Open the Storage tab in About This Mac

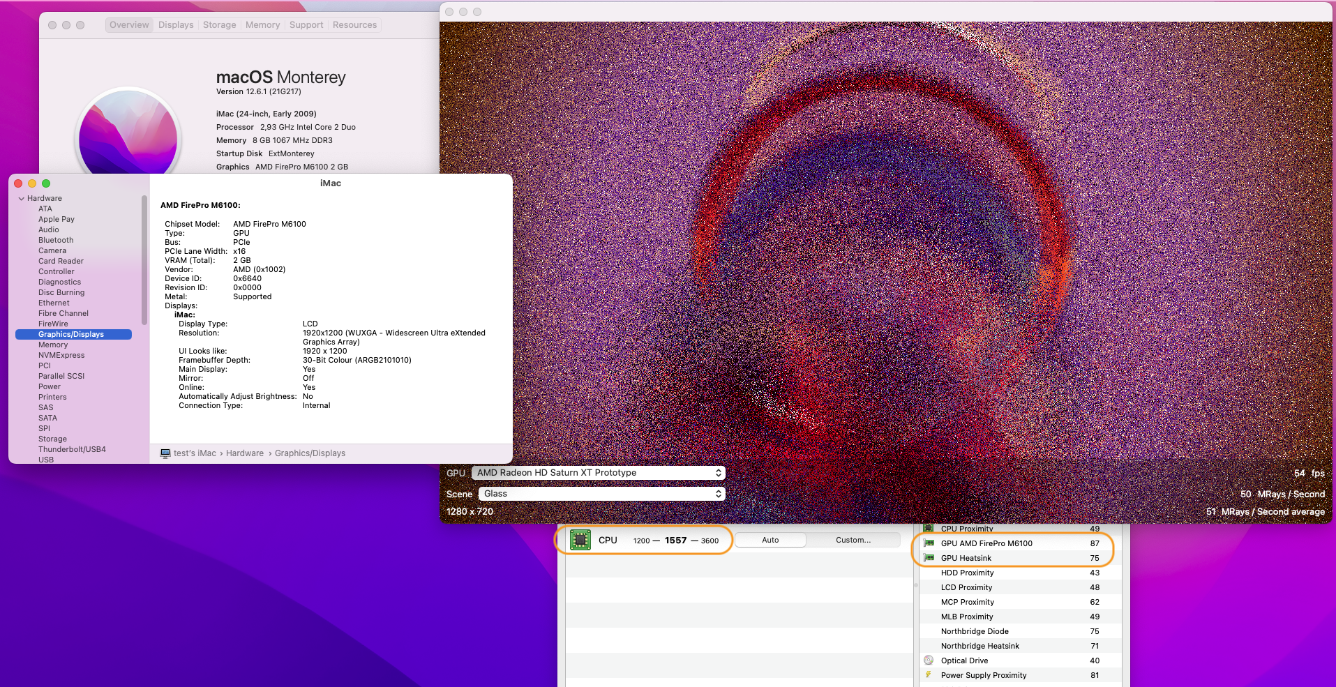(220, 25)
